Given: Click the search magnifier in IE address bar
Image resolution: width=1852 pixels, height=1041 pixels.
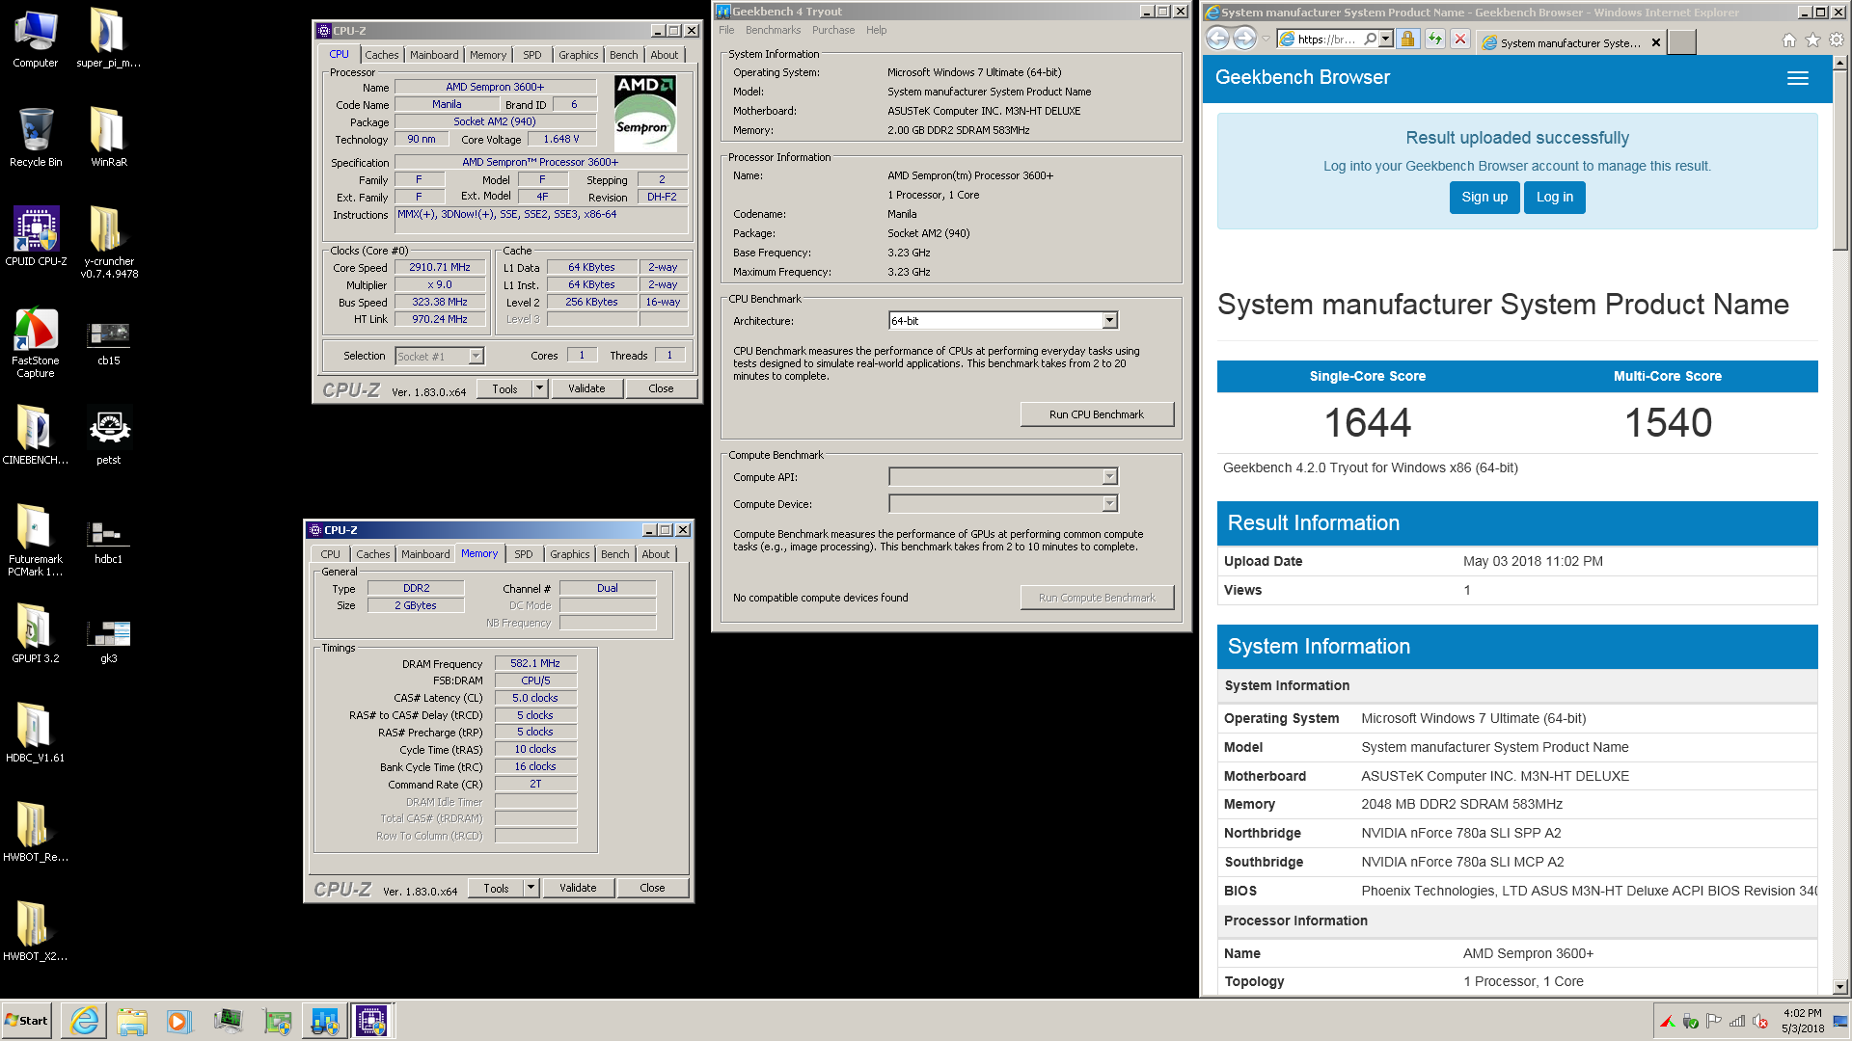Looking at the screenshot, I should click(1370, 39).
